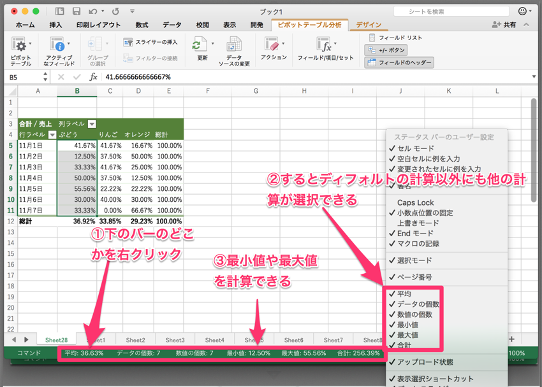This screenshot has width=542, height=387.
Task: Select the 11月4日 row label cell
Action: click(x=38, y=178)
